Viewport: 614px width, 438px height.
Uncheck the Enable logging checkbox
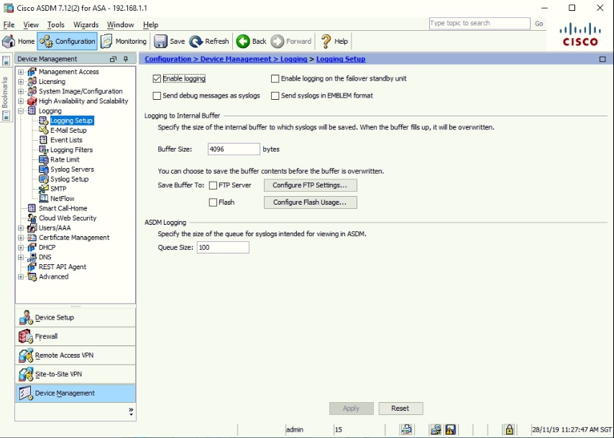point(157,78)
